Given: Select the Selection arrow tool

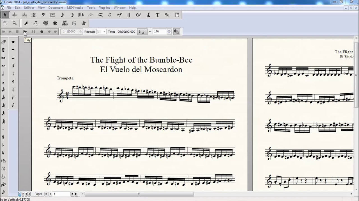Looking at the screenshot, I should (5, 15).
